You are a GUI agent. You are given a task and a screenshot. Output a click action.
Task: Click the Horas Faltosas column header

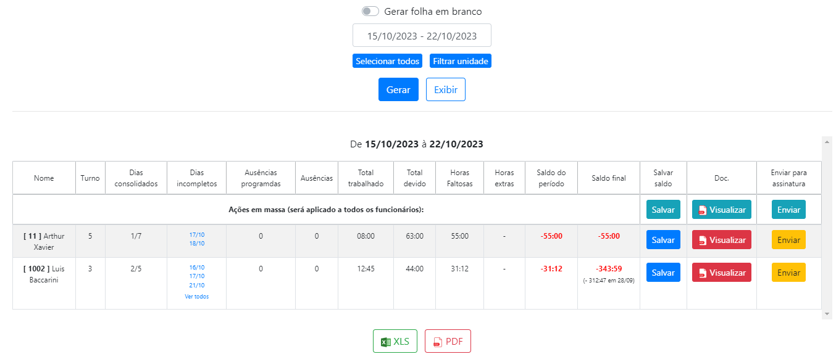pos(460,178)
